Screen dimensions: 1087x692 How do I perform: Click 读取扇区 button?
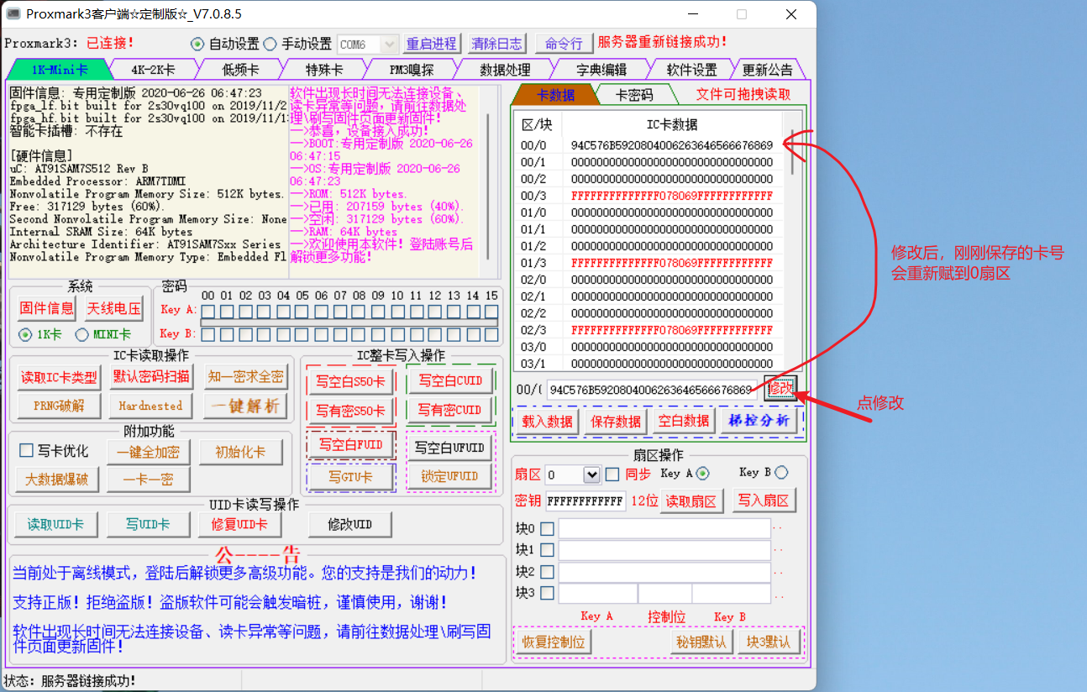pos(692,501)
